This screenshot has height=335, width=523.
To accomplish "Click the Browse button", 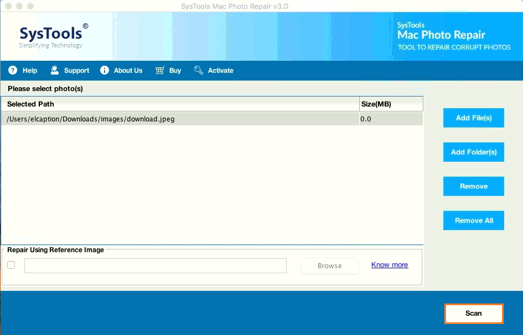I will 329,266.
